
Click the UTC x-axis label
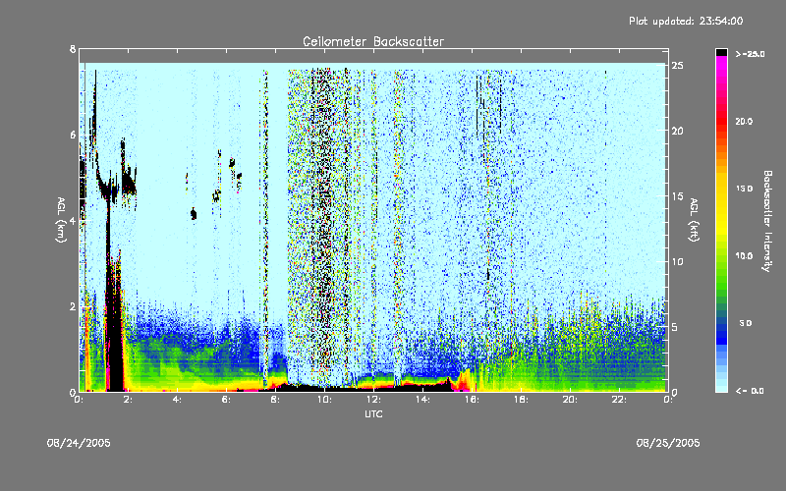click(x=373, y=414)
